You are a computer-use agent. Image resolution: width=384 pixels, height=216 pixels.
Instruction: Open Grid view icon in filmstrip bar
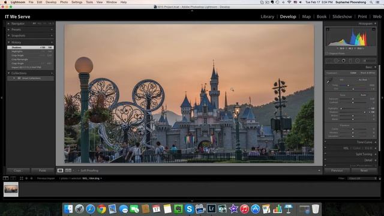click(x=22, y=178)
